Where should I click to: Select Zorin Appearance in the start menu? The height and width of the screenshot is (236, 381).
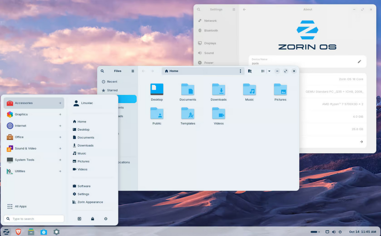pyautogui.click(x=90, y=202)
